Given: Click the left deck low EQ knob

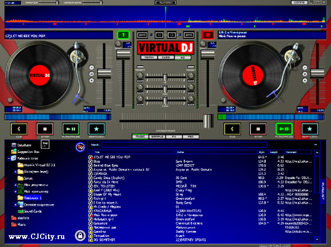Looking at the screenshot, I should click(x=140, y=98).
